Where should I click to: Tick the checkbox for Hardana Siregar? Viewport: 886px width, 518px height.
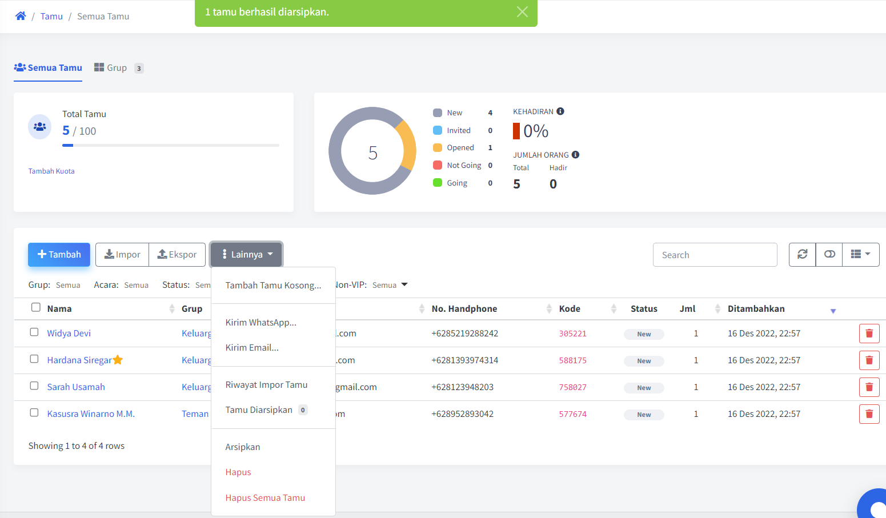coord(34,359)
